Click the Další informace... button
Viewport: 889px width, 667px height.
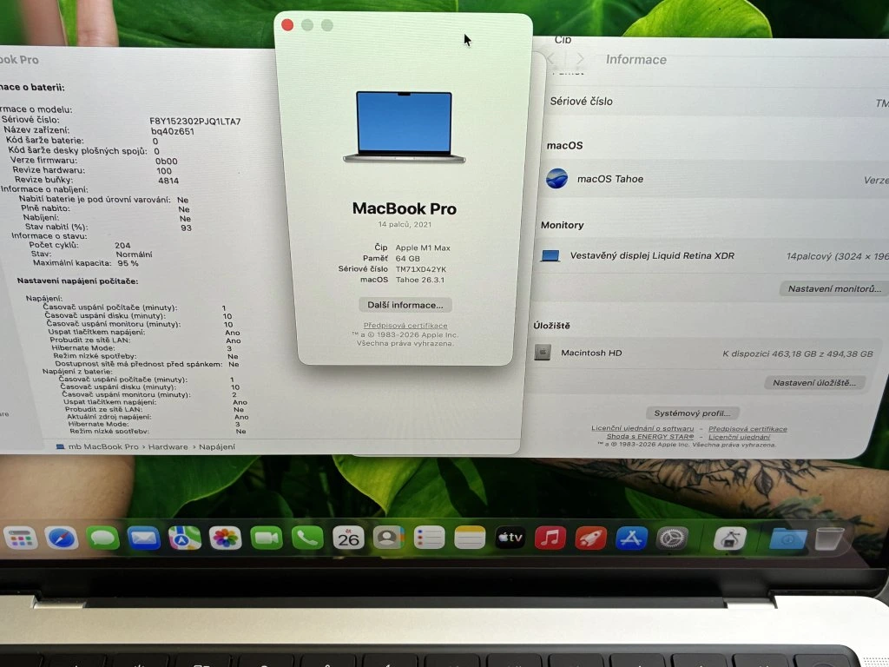405,305
